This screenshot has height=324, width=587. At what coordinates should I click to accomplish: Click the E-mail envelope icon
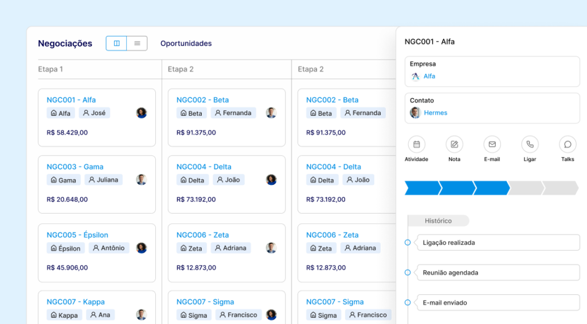click(x=492, y=144)
